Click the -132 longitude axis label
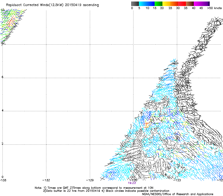 pyautogui.click(x=46, y=180)
